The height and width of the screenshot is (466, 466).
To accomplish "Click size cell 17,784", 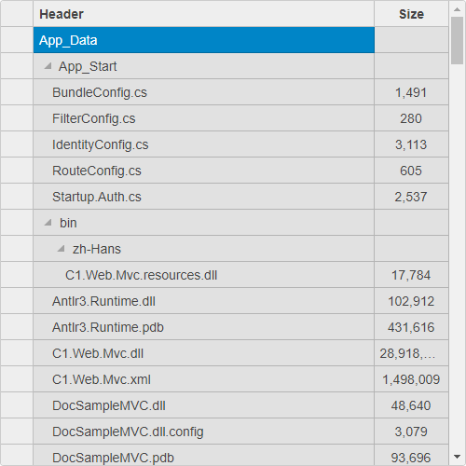I will coord(411,275).
